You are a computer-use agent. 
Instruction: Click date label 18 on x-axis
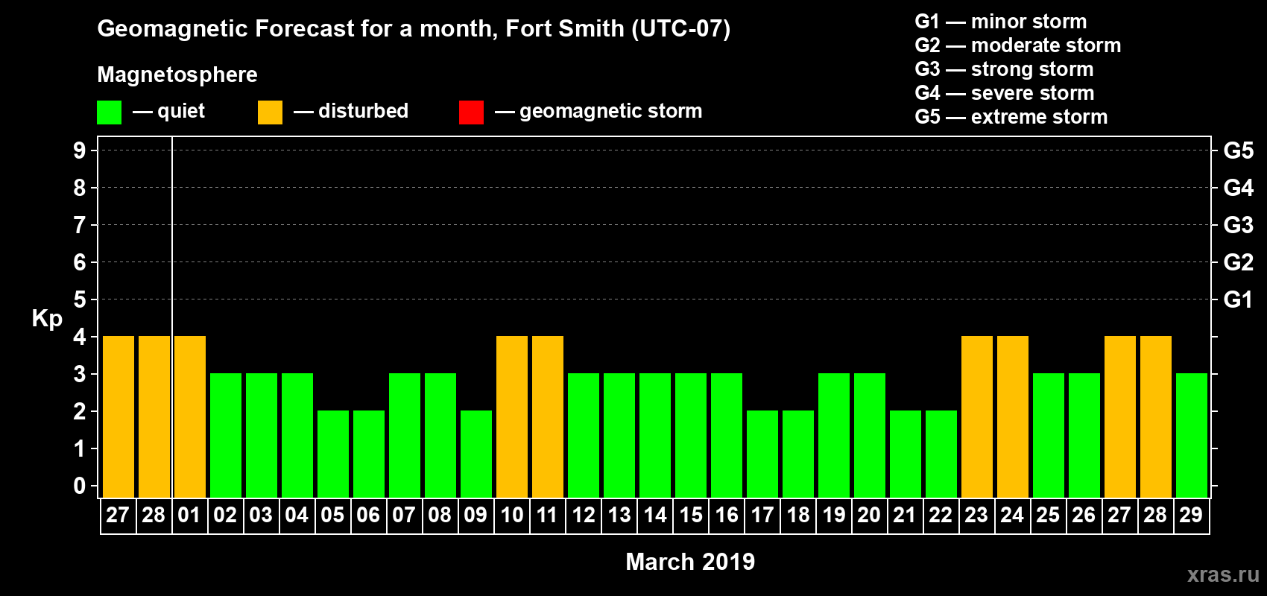click(798, 516)
